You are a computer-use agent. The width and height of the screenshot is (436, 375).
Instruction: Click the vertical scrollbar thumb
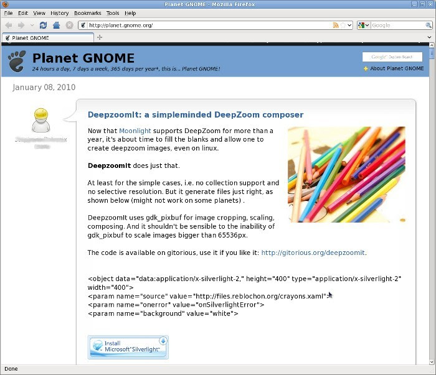click(432, 53)
